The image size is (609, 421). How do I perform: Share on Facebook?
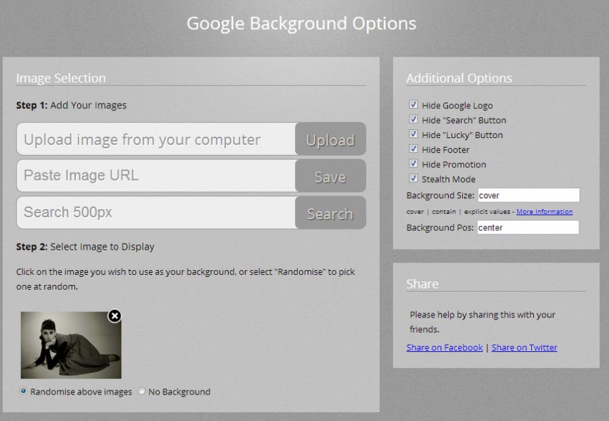point(444,347)
